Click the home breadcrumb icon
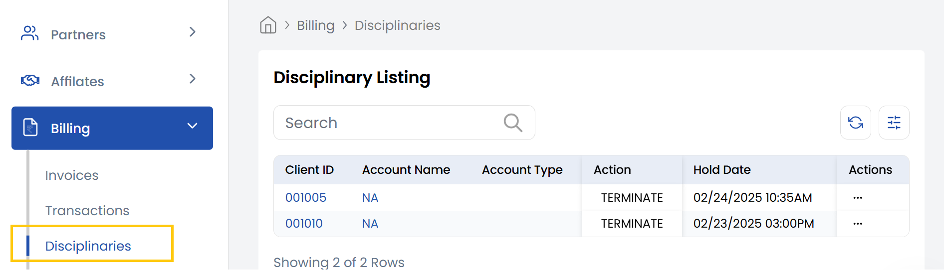 coord(268,25)
